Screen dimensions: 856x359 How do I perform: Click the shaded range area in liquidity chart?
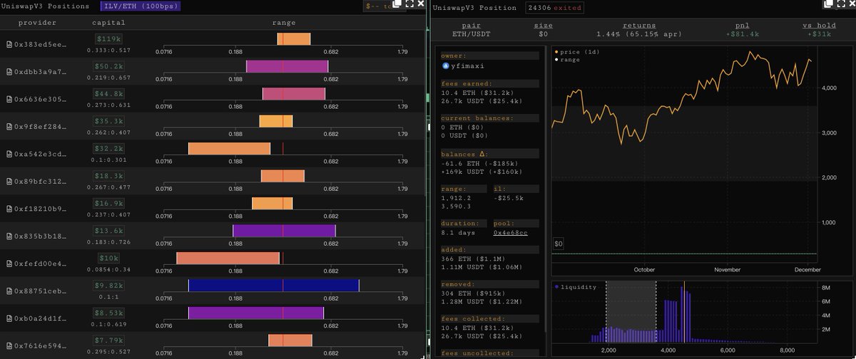tap(631, 311)
